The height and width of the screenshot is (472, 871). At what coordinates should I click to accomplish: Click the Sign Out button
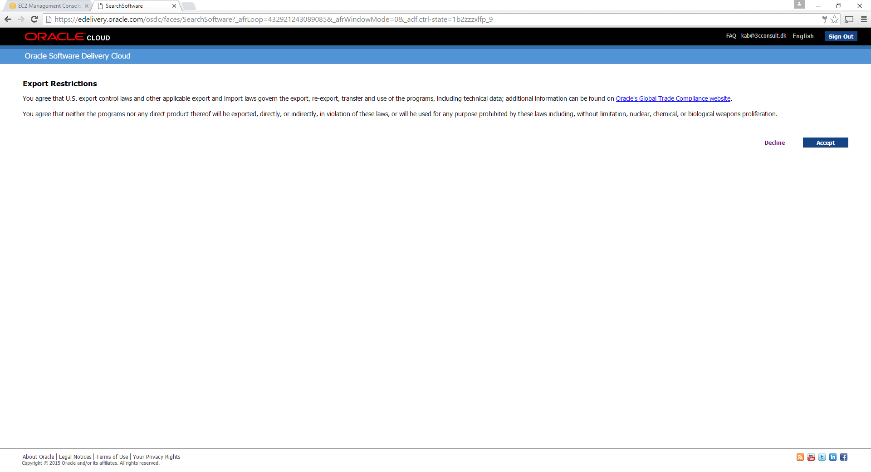[x=840, y=37]
